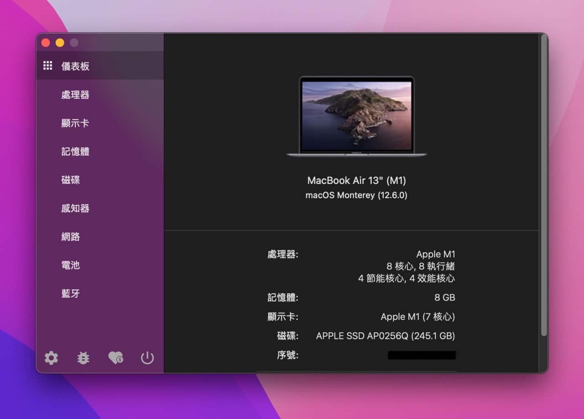This screenshot has width=584, height=419.
Task: Click the Apple M1 (7 核心) value
Action: pos(418,317)
